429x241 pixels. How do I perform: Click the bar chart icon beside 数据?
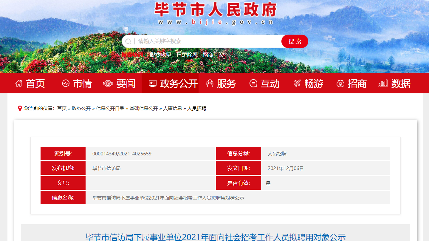tap(383, 83)
